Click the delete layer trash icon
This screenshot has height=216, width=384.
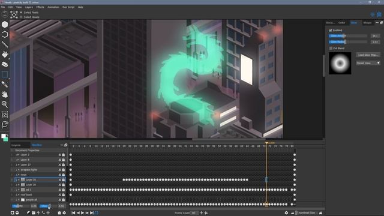click(59, 213)
